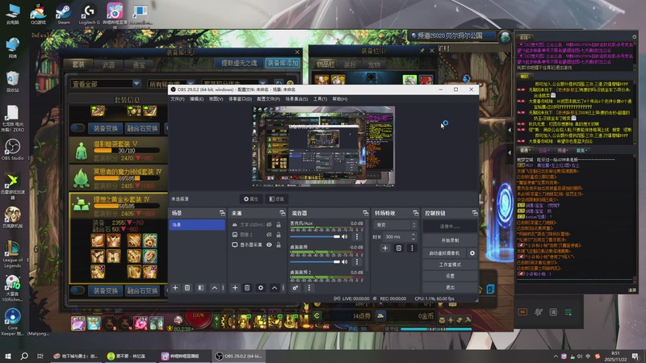Click 启动虚拟摄像机 button

tap(444, 253)
